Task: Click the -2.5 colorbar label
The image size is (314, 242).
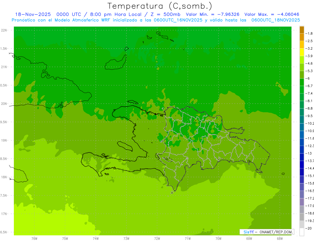Action: (x=309, y=41)
